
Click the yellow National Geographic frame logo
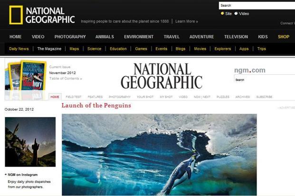point(16,15)
